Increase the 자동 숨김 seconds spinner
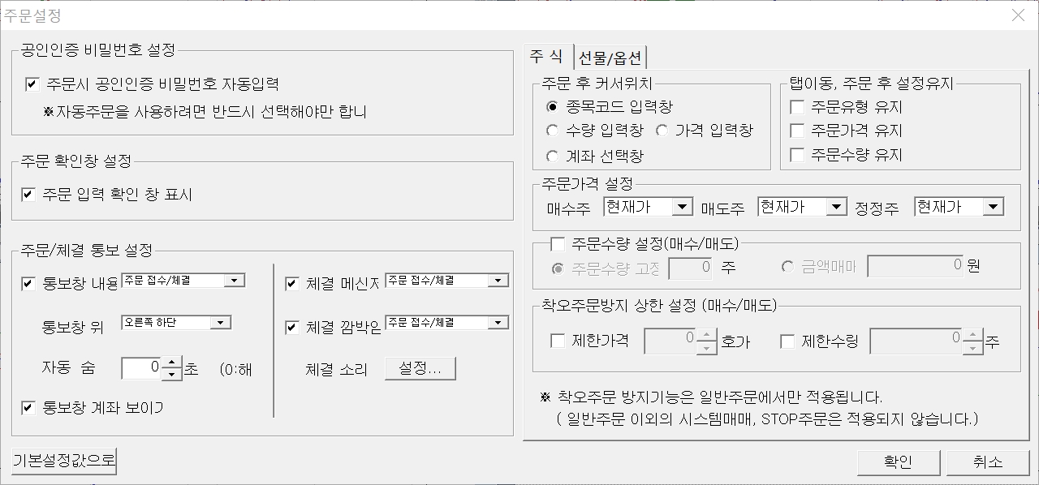The image size is (1039, 485). [x=171, y=363]
